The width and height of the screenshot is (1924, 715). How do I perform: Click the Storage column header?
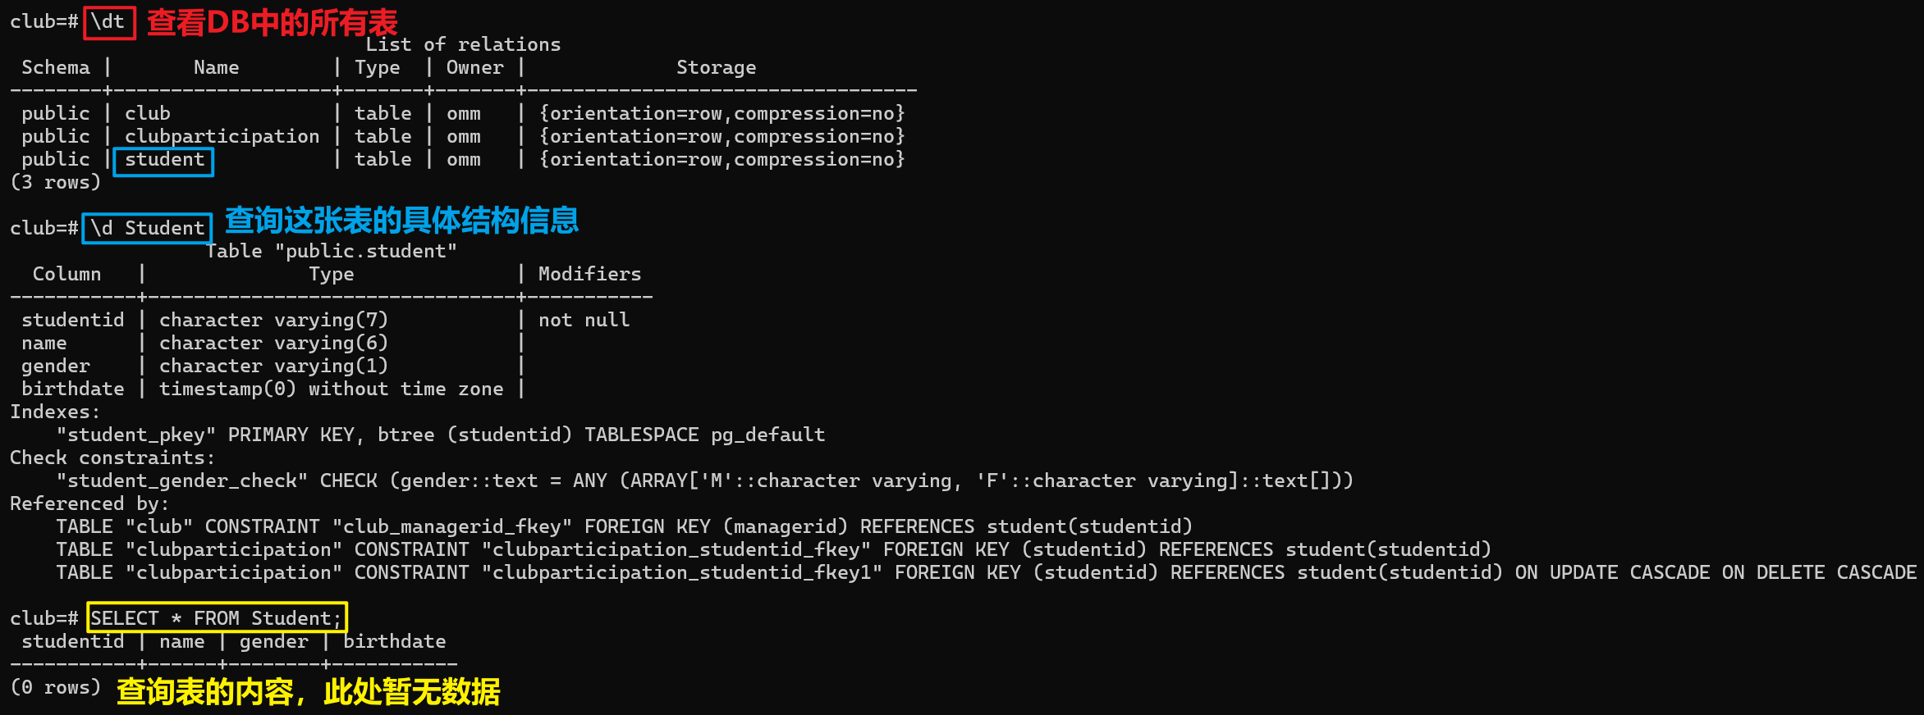coord(716,68)
